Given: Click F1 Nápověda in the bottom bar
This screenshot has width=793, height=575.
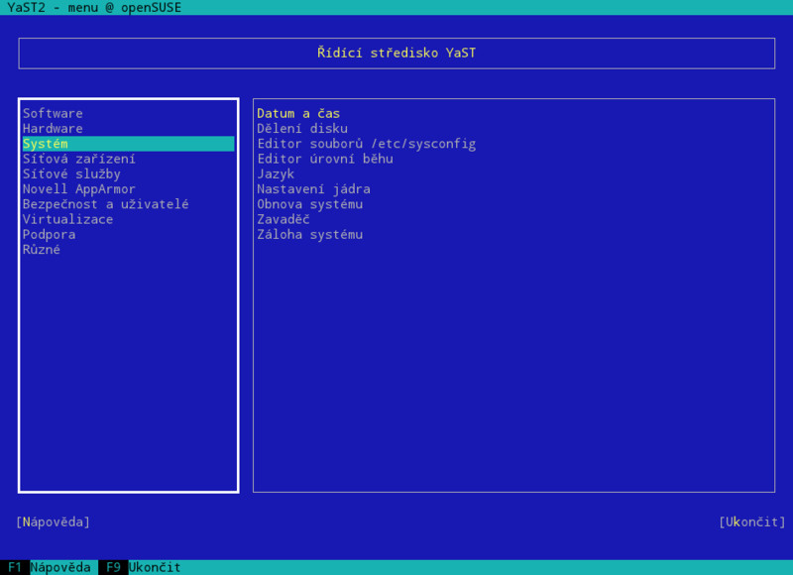Looking at the screenshot, I should coord(49,567).
